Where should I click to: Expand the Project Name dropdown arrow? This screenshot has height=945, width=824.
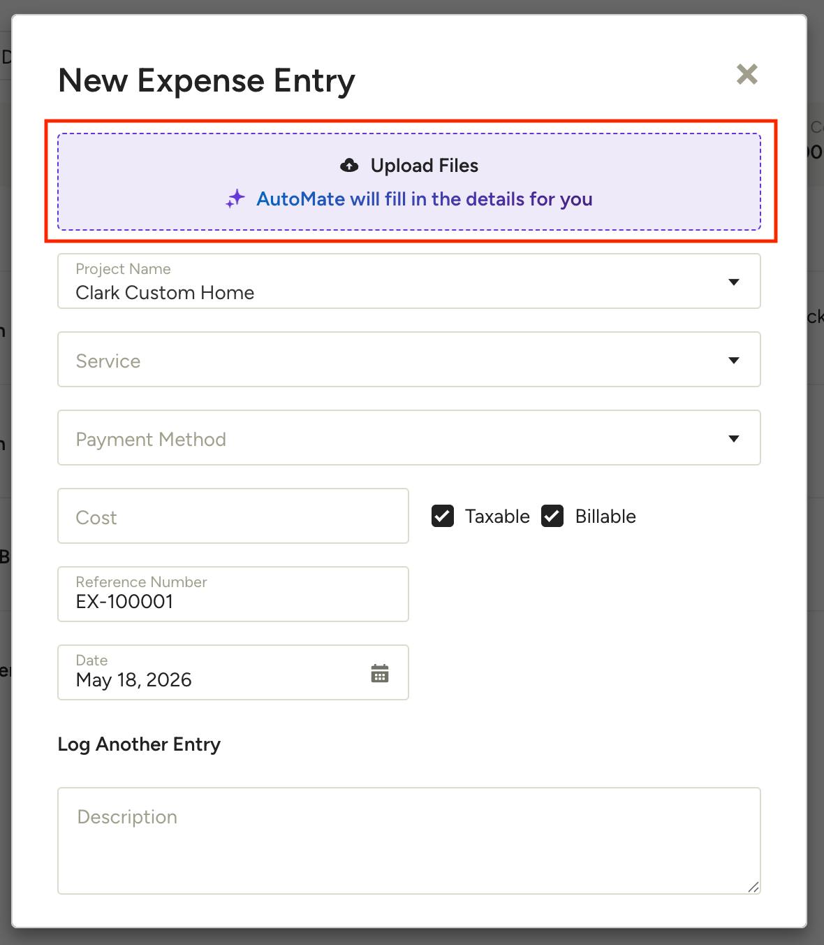coord(734,282)
